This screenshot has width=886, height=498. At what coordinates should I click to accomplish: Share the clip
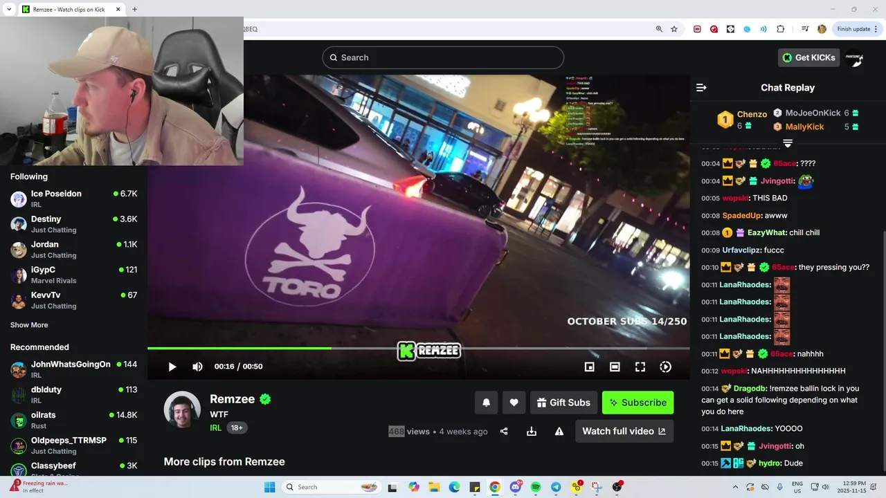tap(504, 431)
